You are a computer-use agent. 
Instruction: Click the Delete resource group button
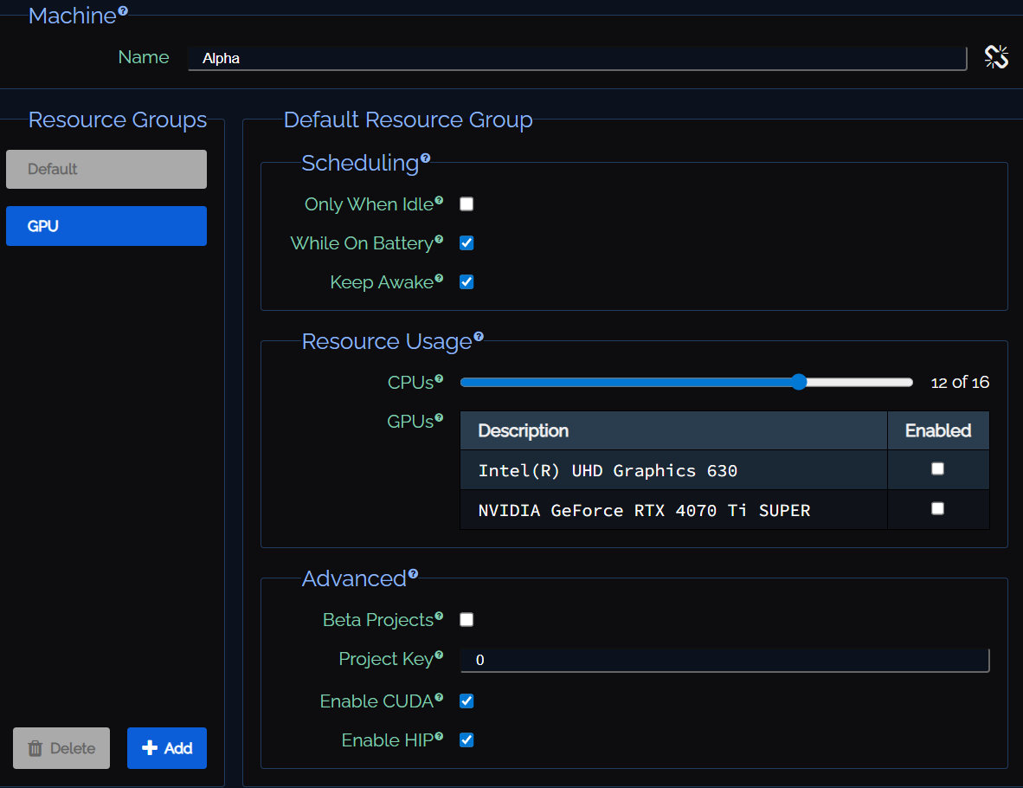(61, 748)
